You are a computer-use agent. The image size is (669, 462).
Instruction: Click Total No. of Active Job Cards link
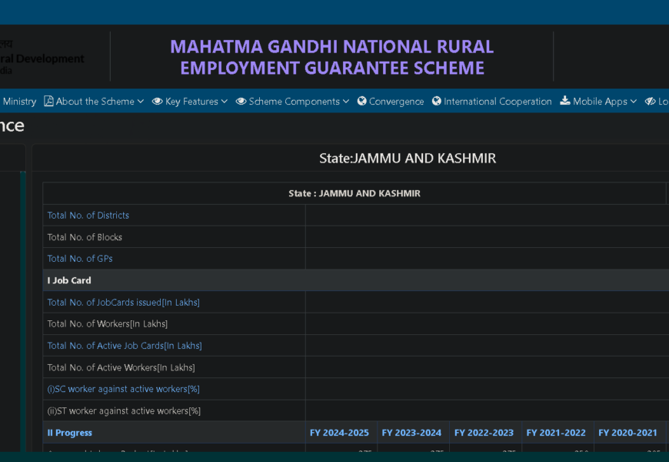(125, 346)
